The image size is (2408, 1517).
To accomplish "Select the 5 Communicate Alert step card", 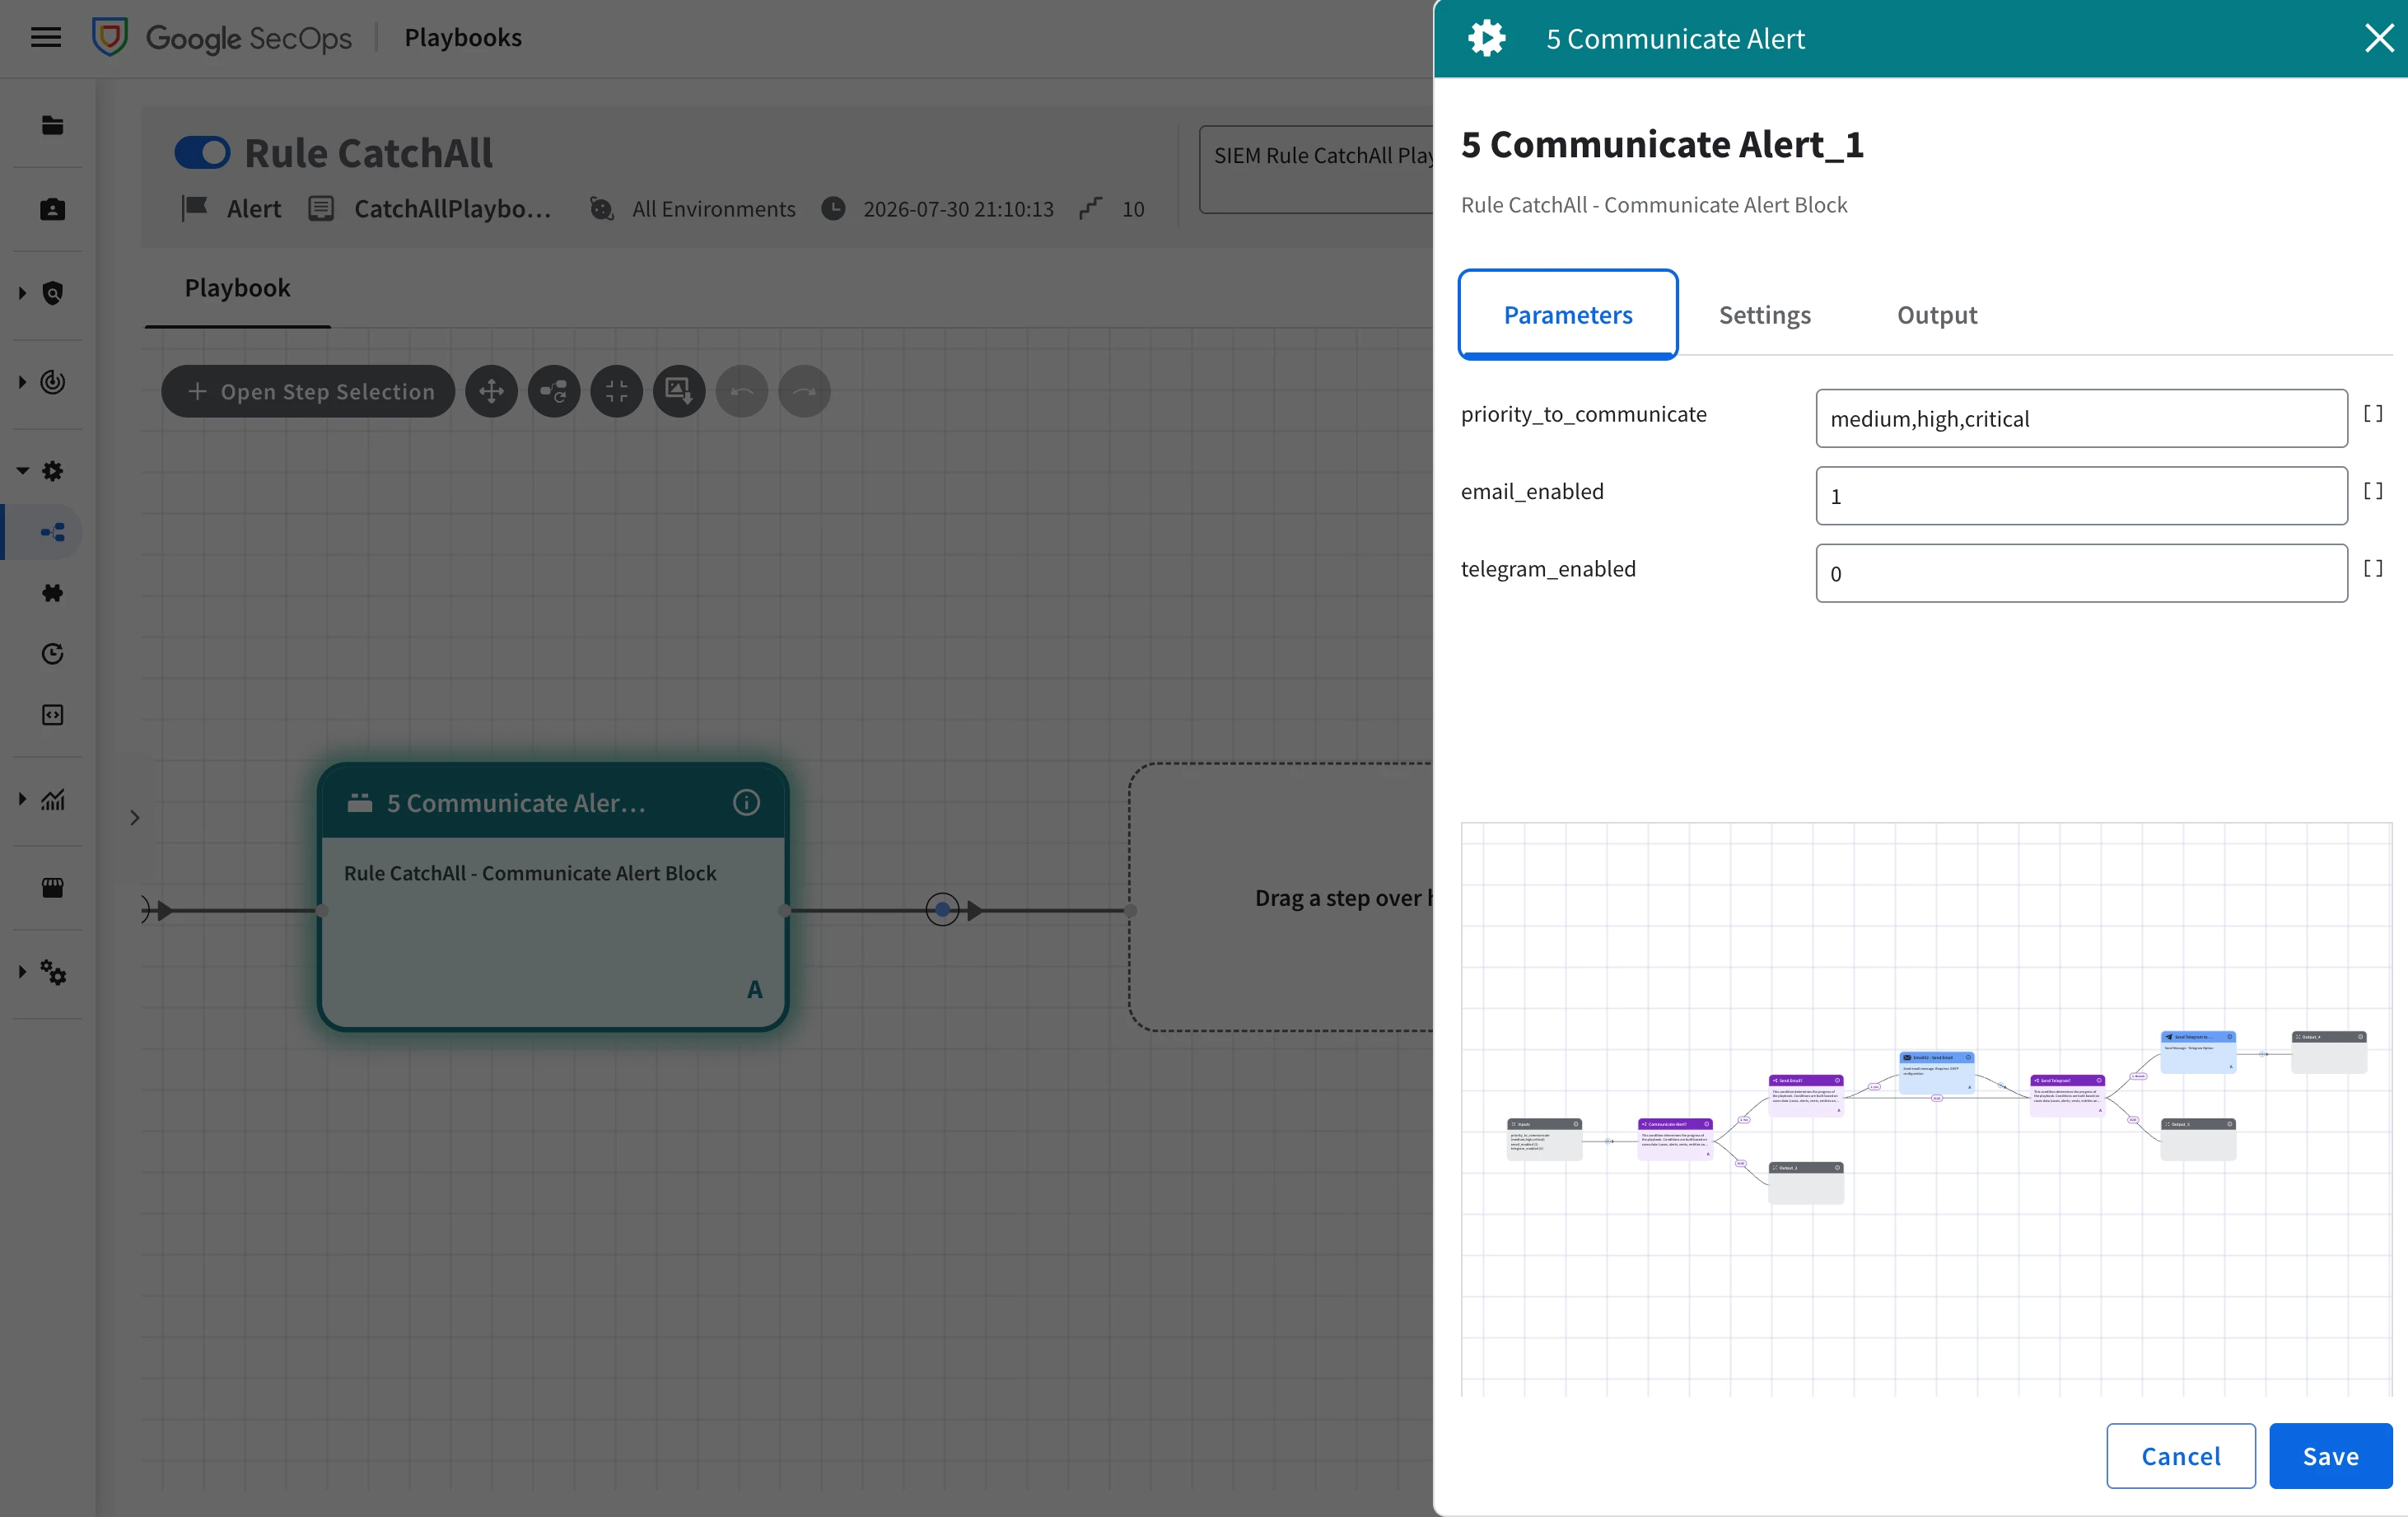I will 553,897.
